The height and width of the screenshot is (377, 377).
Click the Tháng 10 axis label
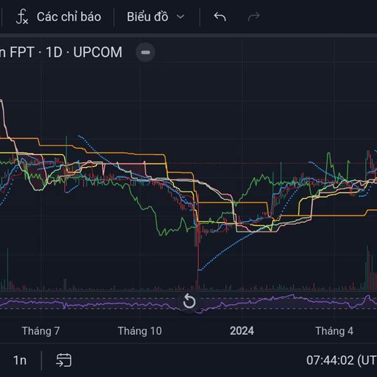[x=139, y=331]
